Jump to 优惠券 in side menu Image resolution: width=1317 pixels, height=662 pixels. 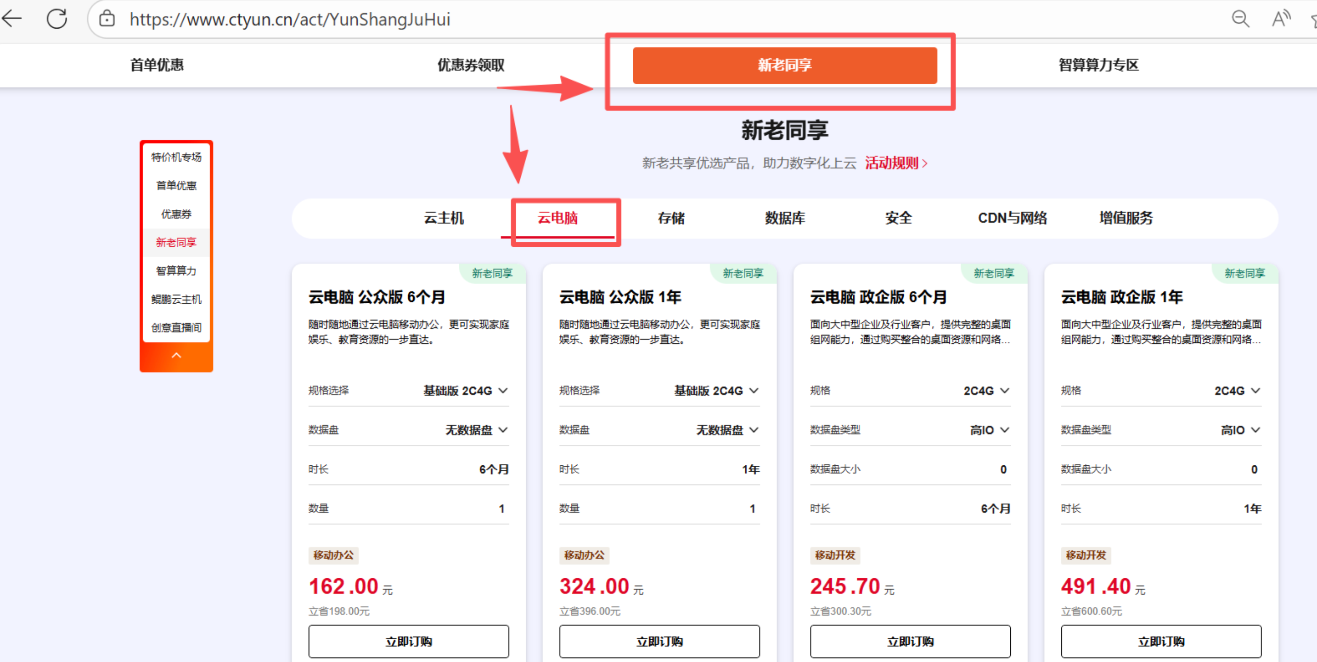point(177,214)
